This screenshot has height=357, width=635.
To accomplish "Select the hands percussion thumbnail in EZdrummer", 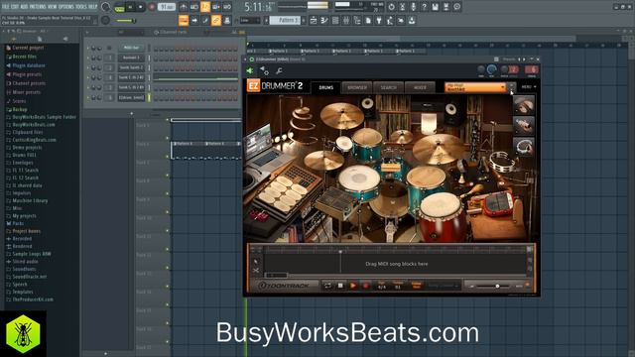I will tap(524, 105).
